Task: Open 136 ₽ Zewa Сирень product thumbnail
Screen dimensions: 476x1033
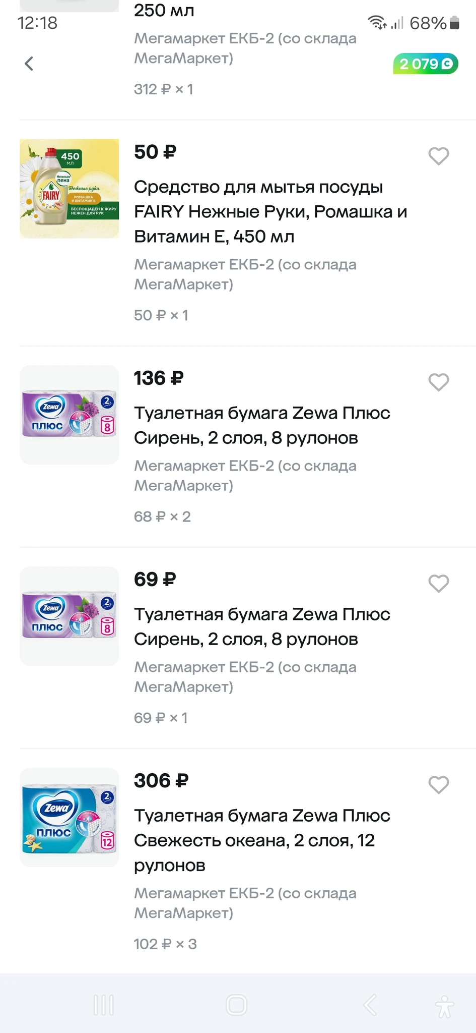Action: click(70, 415)
